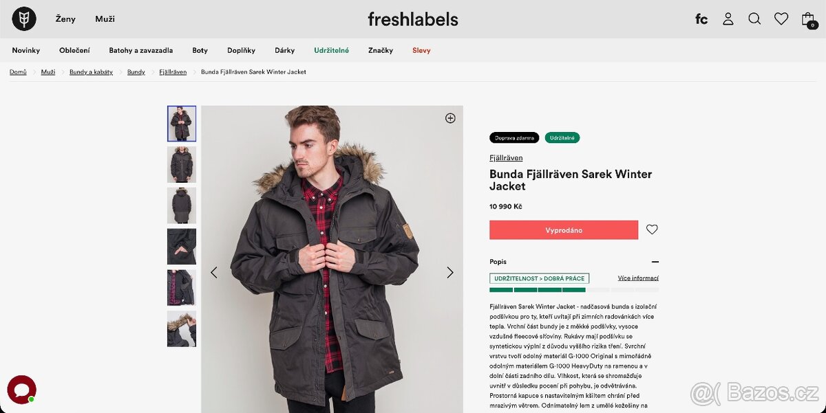Image resolution: width=826 pixels, height=413 pixels.
Task: Click the Vyprodáno button
Action: (563, 230)
